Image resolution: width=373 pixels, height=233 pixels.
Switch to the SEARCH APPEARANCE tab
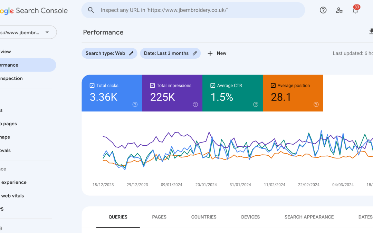(309, 217)
